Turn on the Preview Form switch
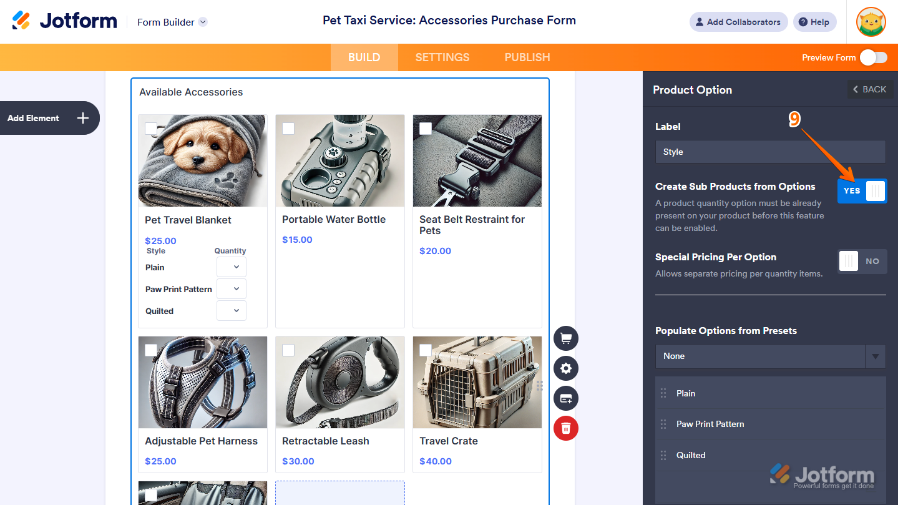The height and width of the screenshot is (505, 898). 873,57
